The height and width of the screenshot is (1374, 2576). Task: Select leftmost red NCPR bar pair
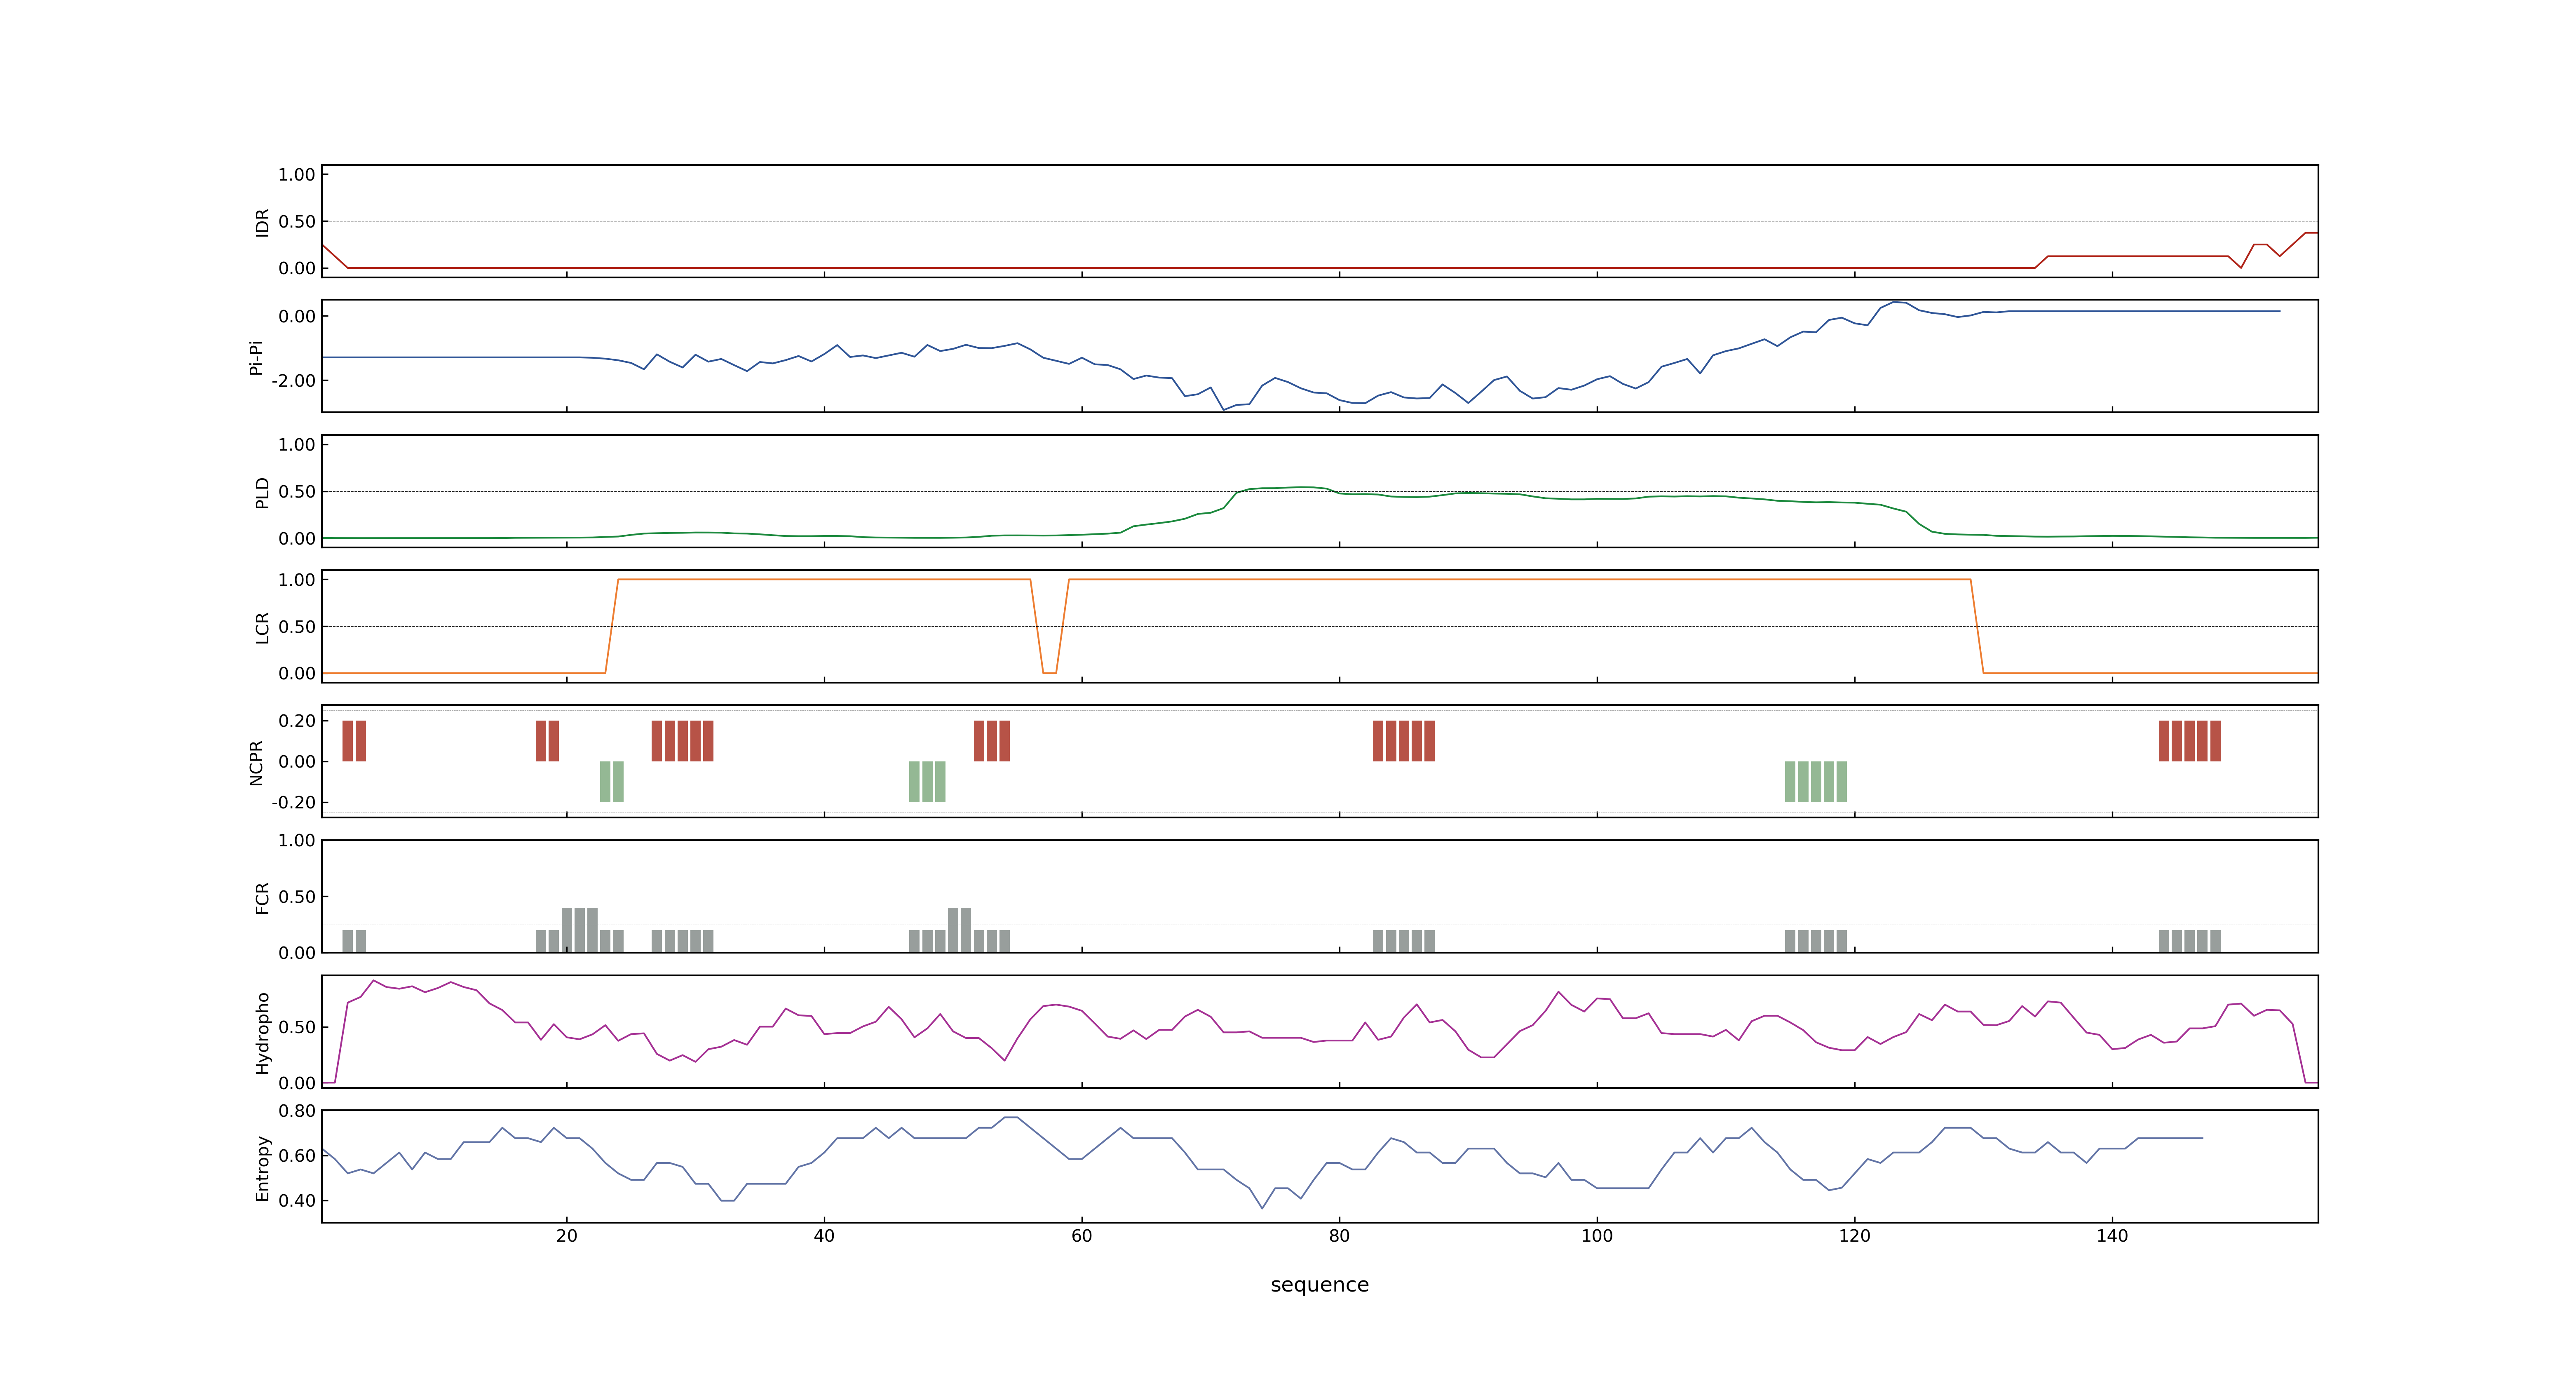354,741
